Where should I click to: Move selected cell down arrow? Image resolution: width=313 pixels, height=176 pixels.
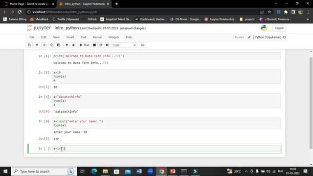pyautogui.click(x=73, y=45)
